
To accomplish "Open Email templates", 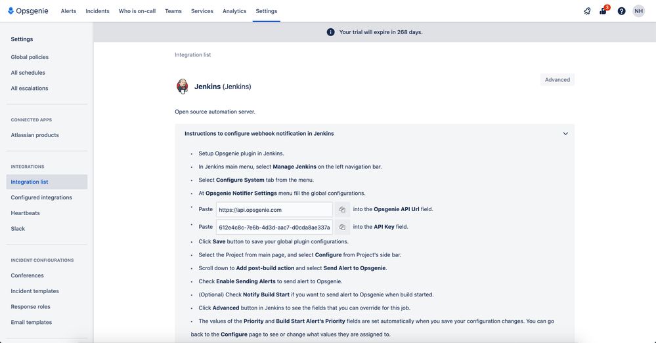I will tap(32, 322).
